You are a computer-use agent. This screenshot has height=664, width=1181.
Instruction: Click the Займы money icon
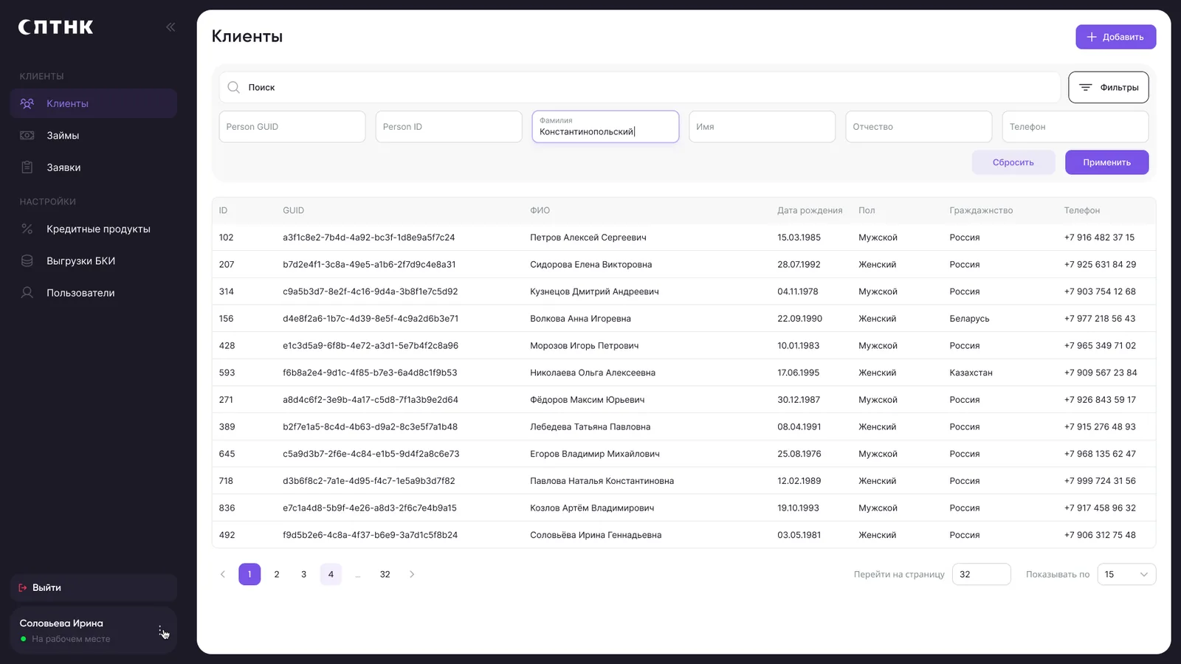click(27, 135)
